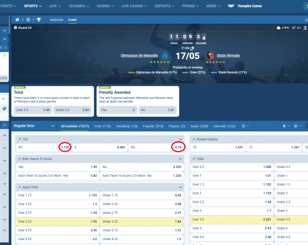Viewport: 308px width, 245px height.
Task: Collapse the 1X2 market section
Action: 180,139
